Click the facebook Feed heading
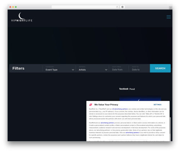 pos(127,89)
